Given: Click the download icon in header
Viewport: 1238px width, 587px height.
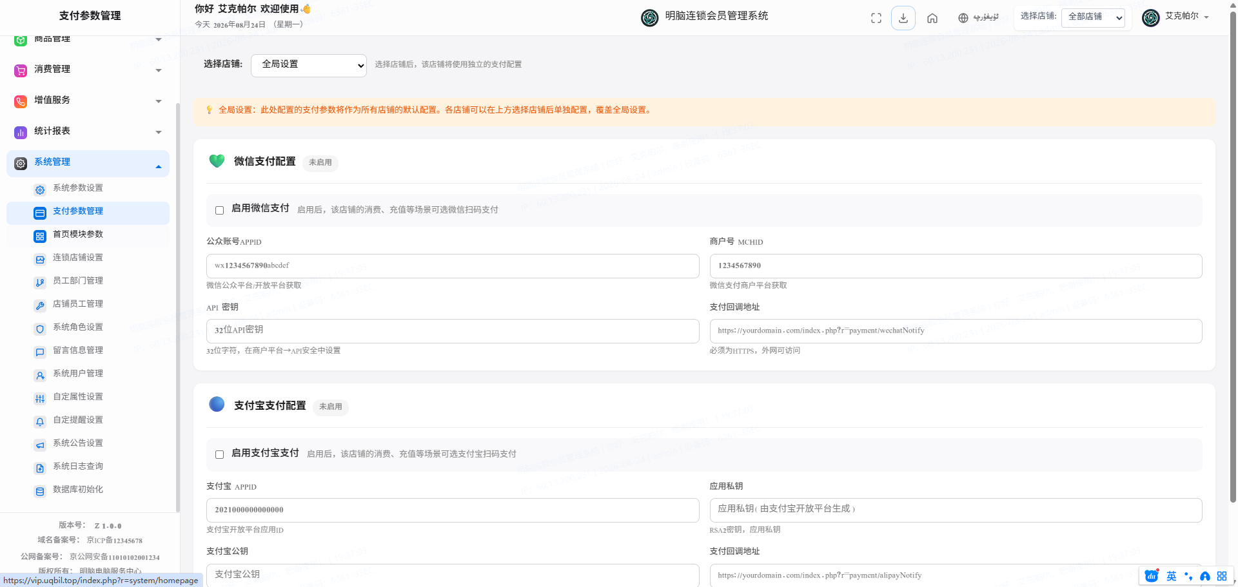Looking at the screenshot, I should point(903,18).
